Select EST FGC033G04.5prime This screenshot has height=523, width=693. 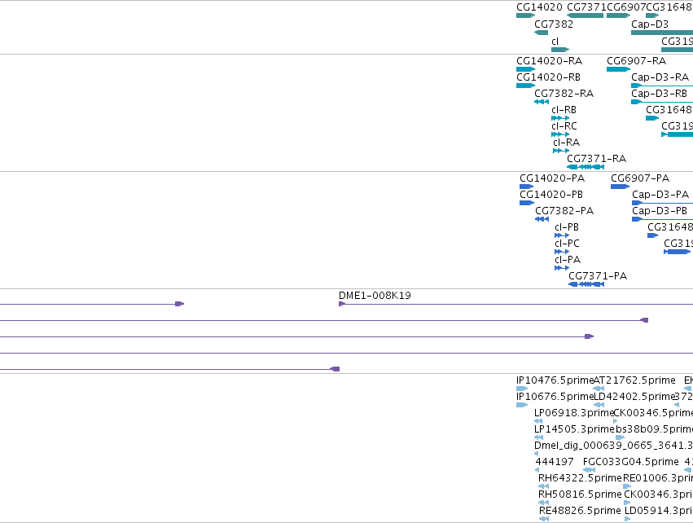point(589,470)
